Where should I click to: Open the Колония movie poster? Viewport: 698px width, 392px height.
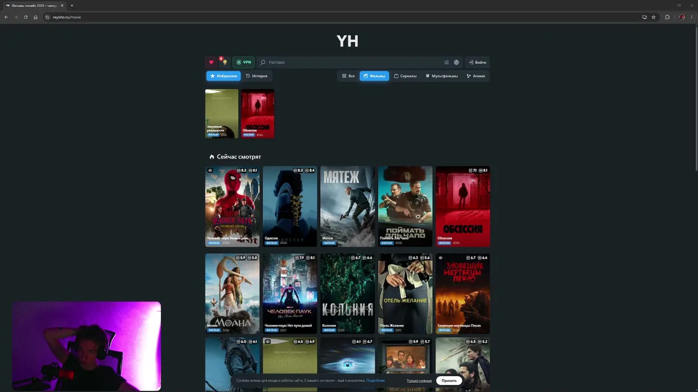pos(347,293)
